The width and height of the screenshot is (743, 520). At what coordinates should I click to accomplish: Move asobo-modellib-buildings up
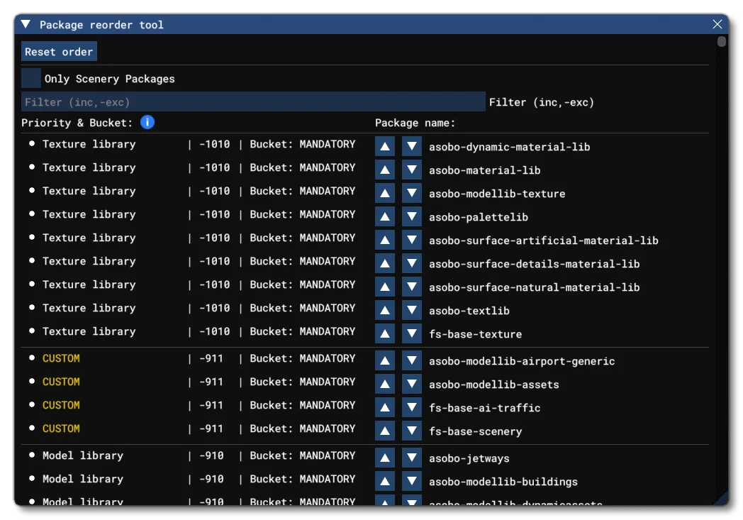385,481
